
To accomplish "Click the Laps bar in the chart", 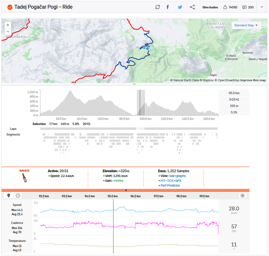I will (129, 129).
